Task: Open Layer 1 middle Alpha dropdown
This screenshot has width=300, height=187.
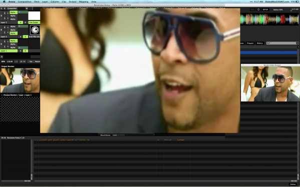Action: 14,44
